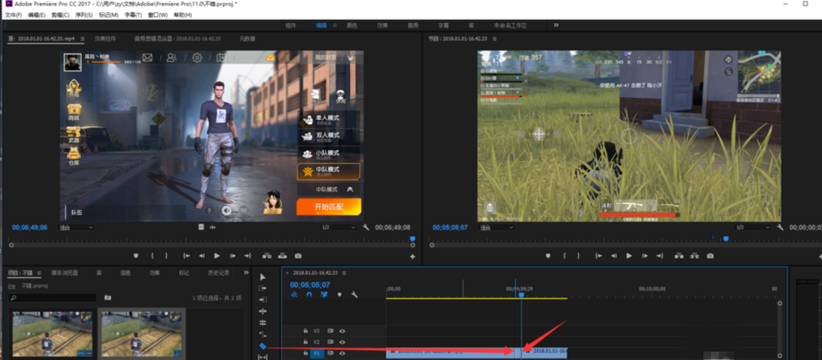Image resolution: width=822 pixels, height=360 pixels.
Task: Switch to the 颜色 workspace tab
Action: (x=352, y=25)
